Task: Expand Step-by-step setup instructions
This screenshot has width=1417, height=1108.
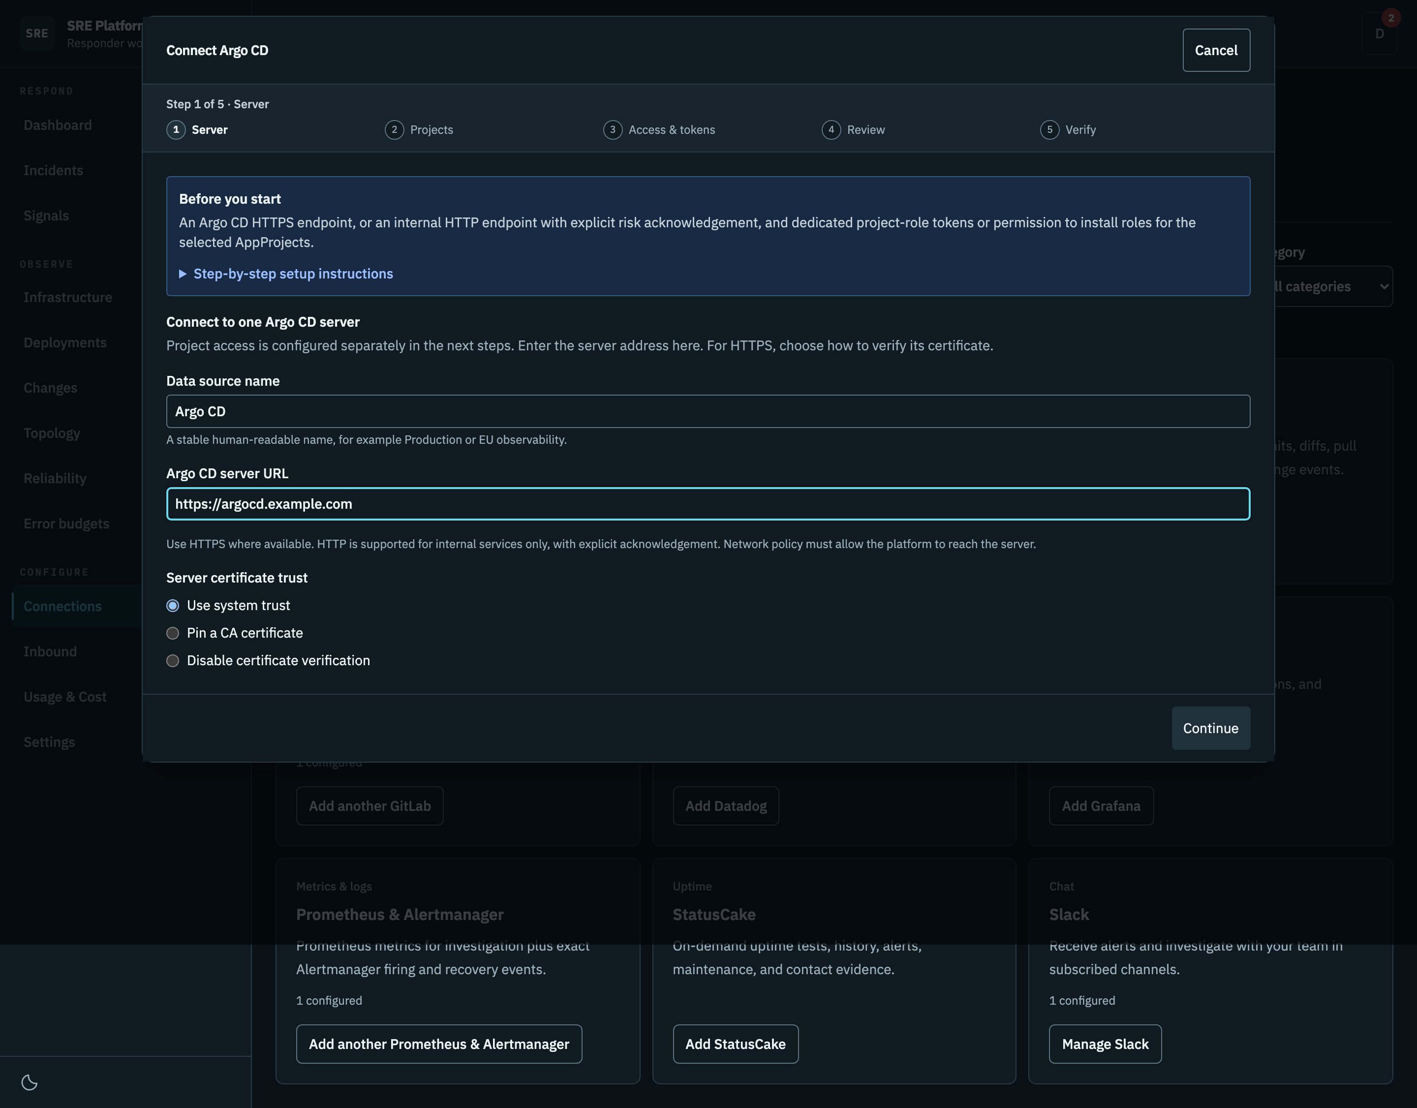Action: pyautogui.click(x=286, y=274)
